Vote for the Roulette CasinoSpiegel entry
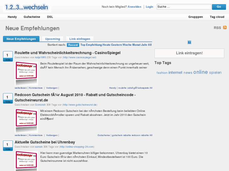This screenshot has height=171, width=229. click(8, 60)
